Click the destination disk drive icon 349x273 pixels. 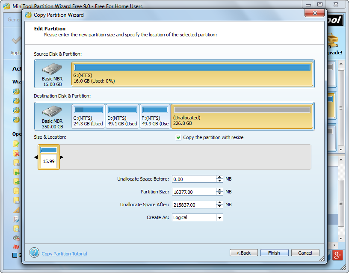tap(52, 111)
